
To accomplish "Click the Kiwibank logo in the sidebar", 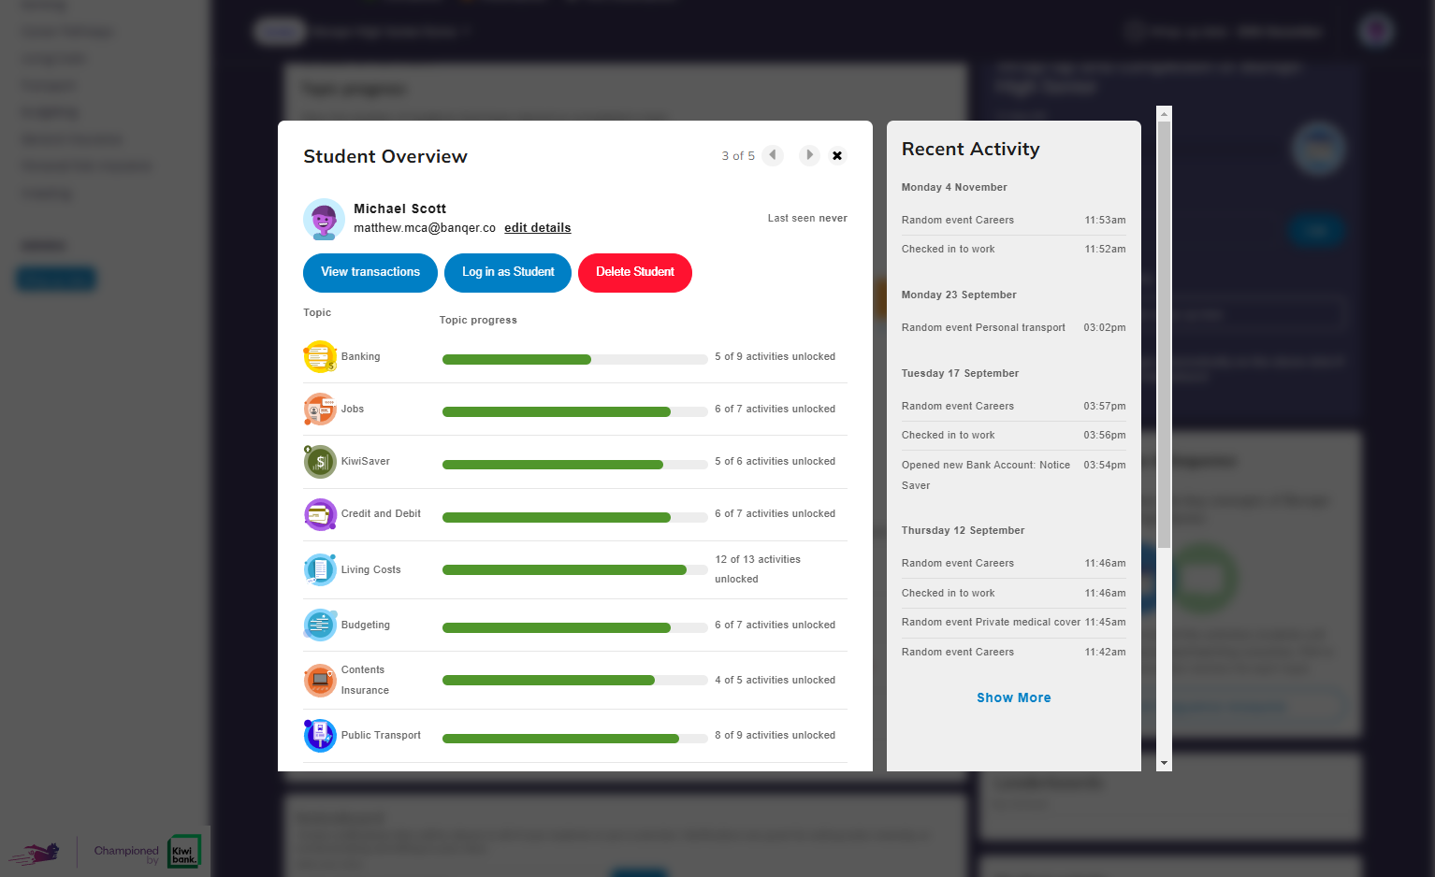I will point(184,852).
